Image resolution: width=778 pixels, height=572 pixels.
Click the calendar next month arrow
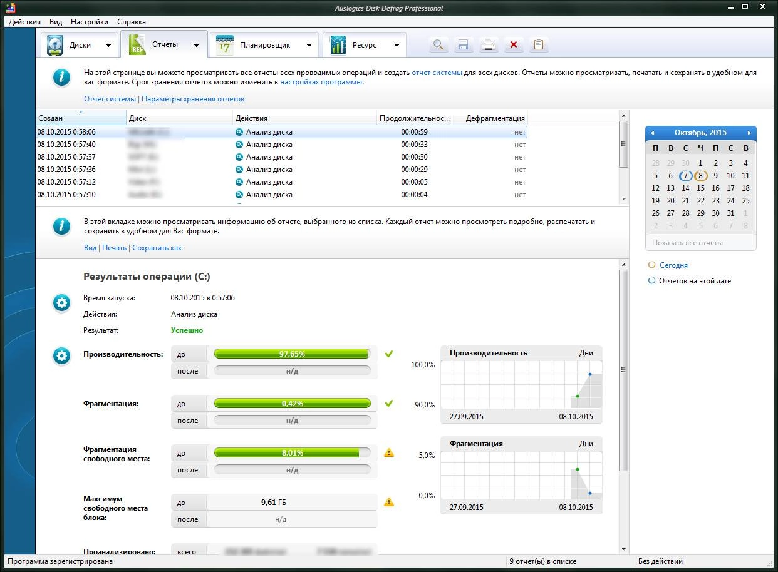tap(749, 133)
